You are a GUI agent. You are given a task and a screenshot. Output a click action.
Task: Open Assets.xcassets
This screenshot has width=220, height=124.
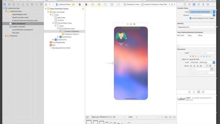(x=19, y=27)
